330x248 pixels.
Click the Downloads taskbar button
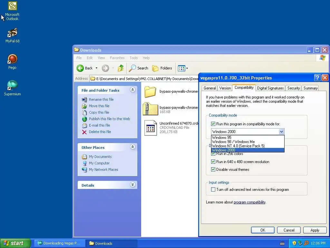[x=111, y=243]
